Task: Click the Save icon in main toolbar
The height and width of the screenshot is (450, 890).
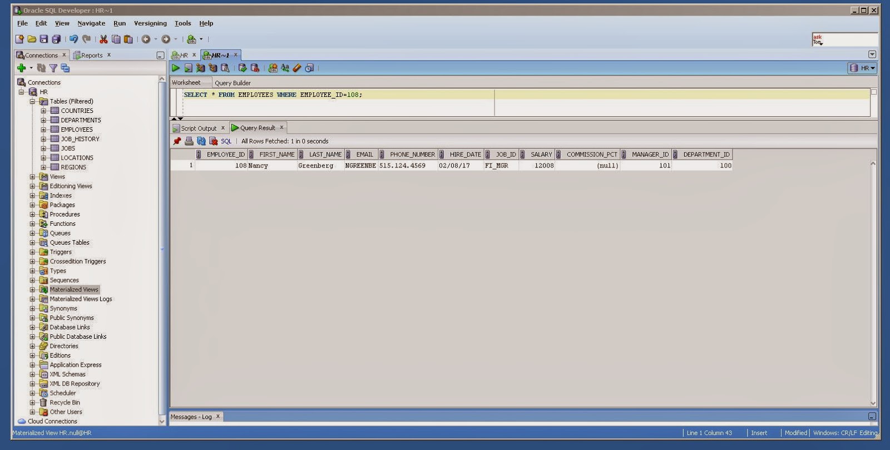Action: point(44,39)
